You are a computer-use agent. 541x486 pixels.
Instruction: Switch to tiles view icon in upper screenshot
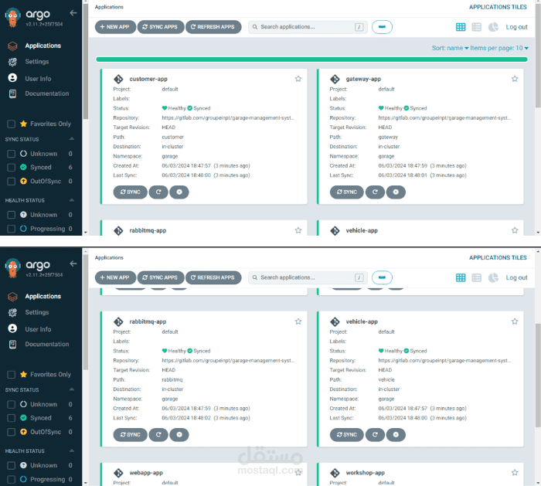pyautogui.click(x=461, y=27)
